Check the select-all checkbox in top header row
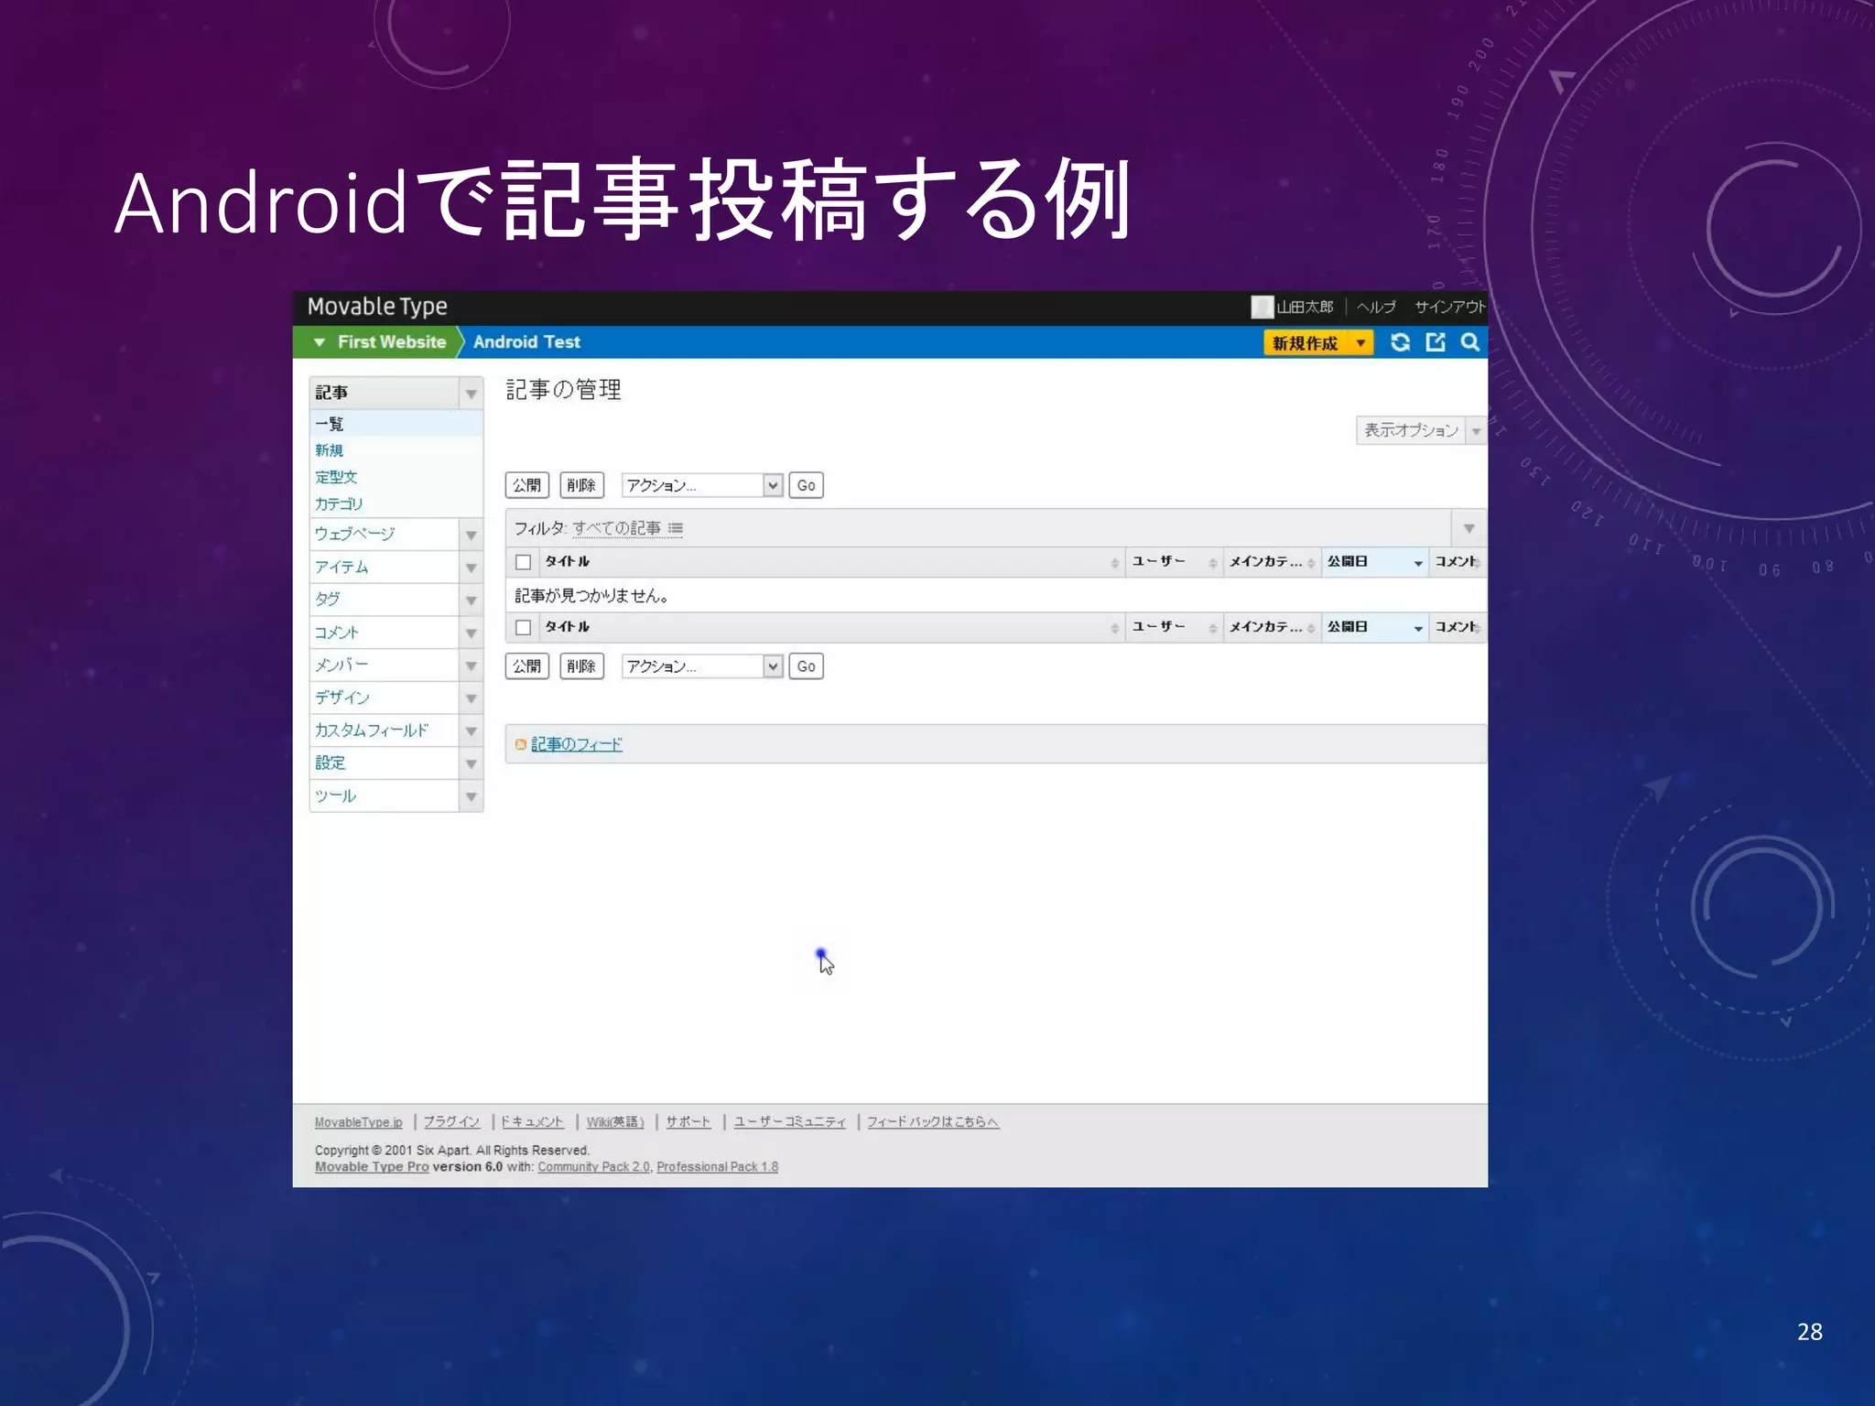Image resolution: width=1875 pixels, height=1406 pixels. [x=523, y=562]
